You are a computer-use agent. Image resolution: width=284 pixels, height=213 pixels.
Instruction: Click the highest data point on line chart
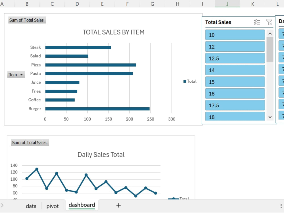[37, 169]
